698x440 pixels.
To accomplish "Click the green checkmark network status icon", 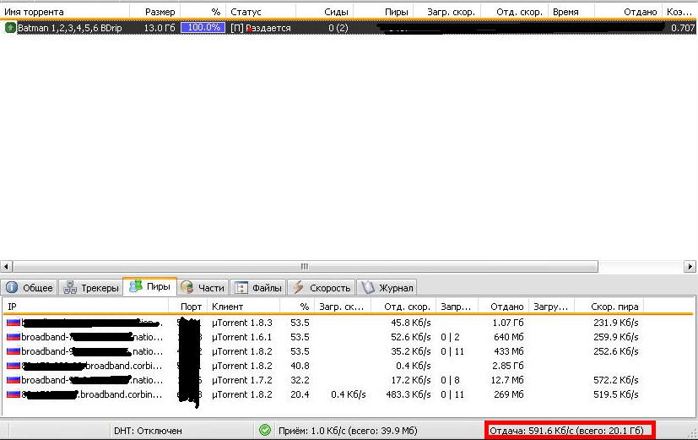I will (x=265, y=430).
